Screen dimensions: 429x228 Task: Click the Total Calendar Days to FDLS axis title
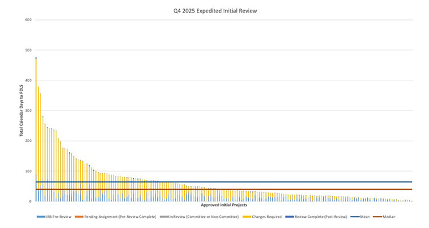(x=21, y=111)
